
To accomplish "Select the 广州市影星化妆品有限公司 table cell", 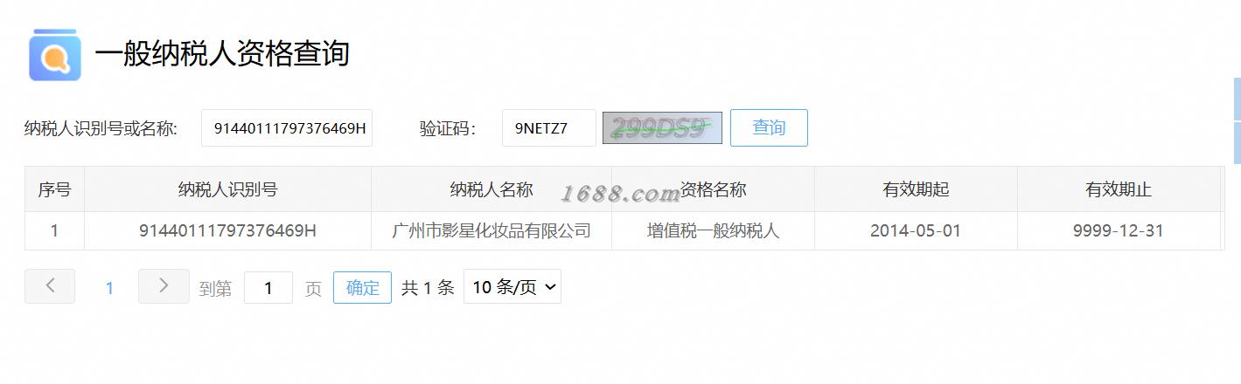I will pos(492,231).
